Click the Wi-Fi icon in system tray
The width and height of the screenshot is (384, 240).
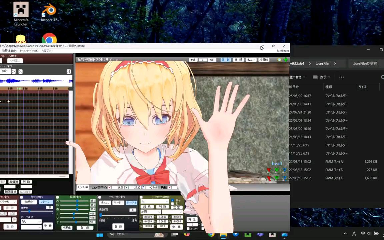point(363,234)
